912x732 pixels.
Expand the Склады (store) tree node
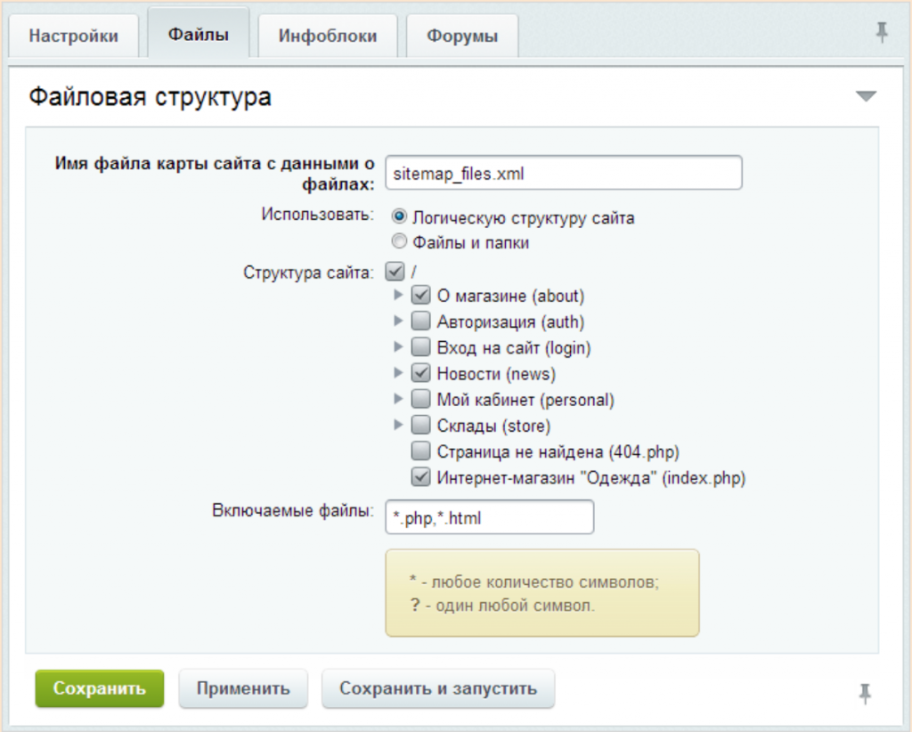pyautogui.click(x=398, y=425)
